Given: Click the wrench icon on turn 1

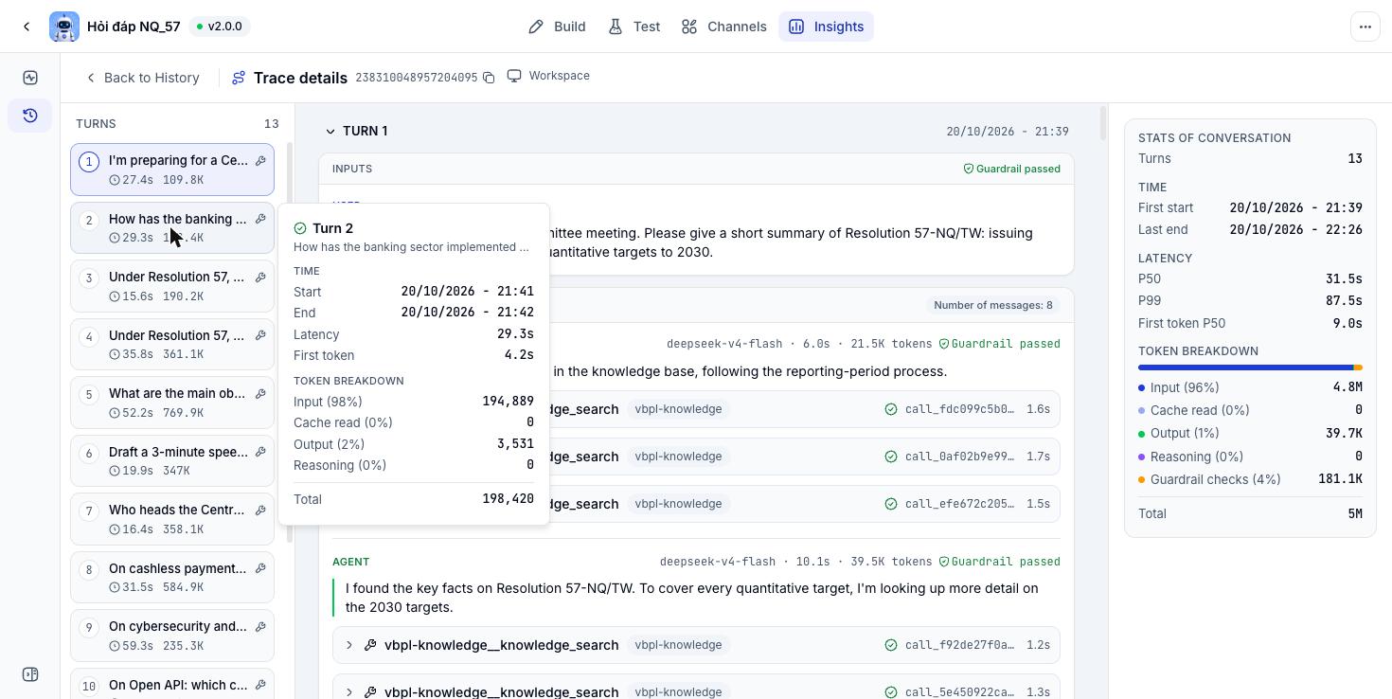Looking at the screenshot, I should pos(260,161).
